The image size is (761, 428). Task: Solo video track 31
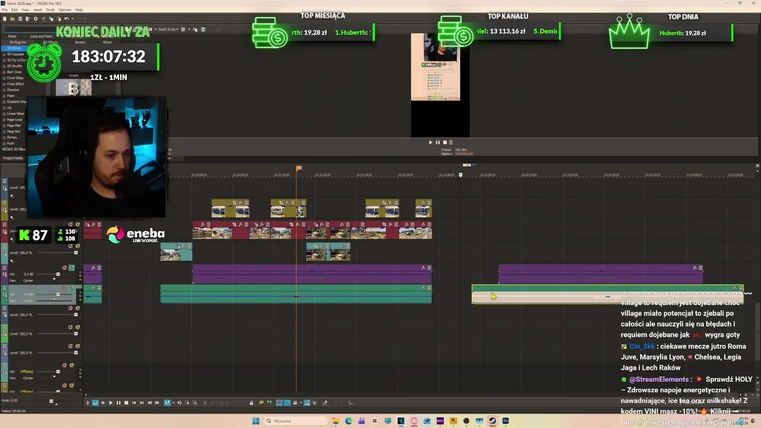(77, 327)
